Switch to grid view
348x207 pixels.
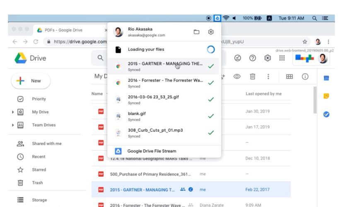(290, 77)
